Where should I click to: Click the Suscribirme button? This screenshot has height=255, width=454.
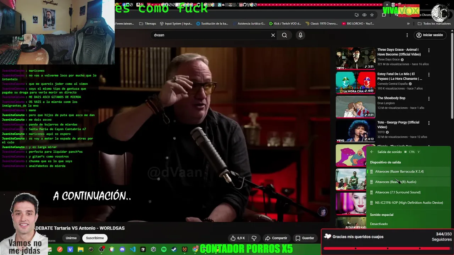point(95,238)
